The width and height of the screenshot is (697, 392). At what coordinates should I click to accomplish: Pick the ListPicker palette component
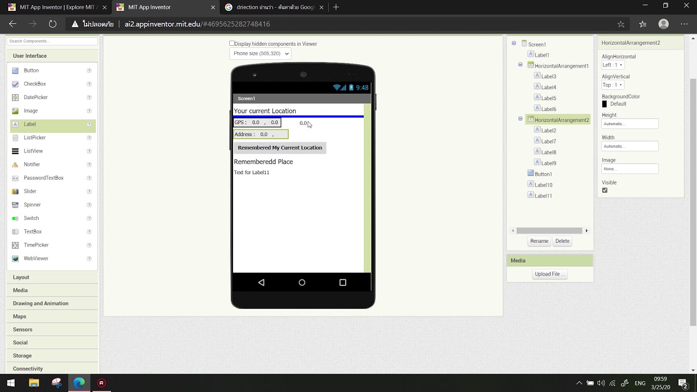[34, 138]
